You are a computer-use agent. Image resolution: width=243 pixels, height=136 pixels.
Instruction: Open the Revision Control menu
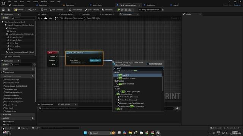coord(232,128)
